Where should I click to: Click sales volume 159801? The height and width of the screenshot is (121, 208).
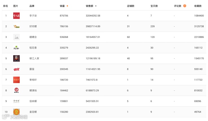click(x=64, y=101)
